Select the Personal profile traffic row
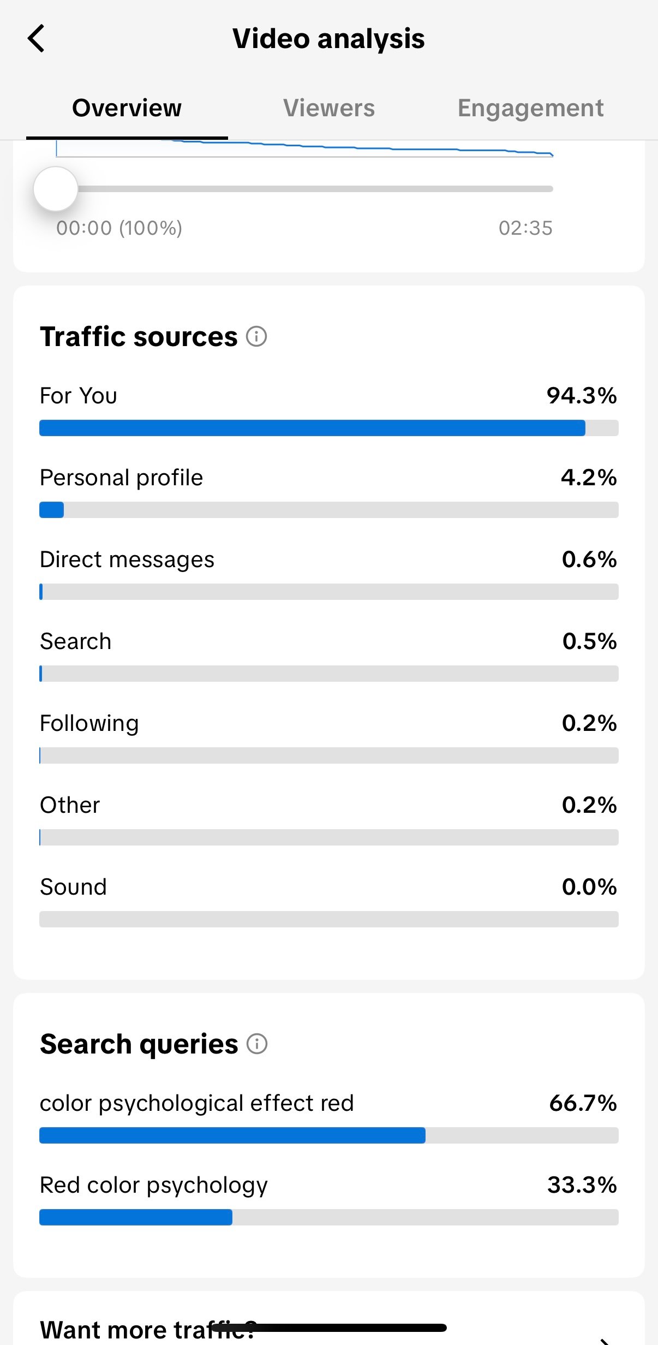 tap(121, 478)
